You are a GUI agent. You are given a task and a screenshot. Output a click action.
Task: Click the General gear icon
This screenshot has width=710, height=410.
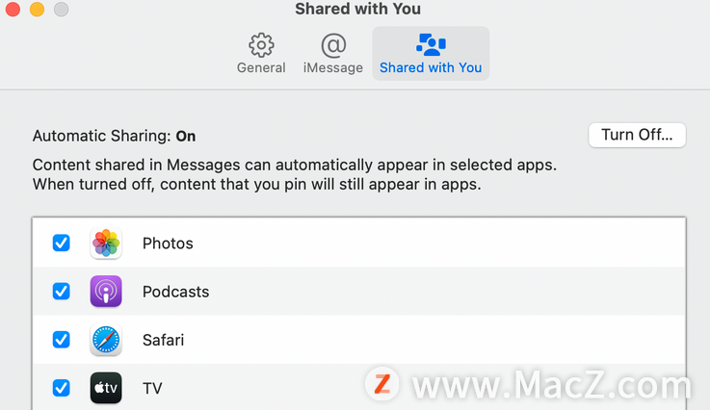pyautogui.click(x=261, y=45)
